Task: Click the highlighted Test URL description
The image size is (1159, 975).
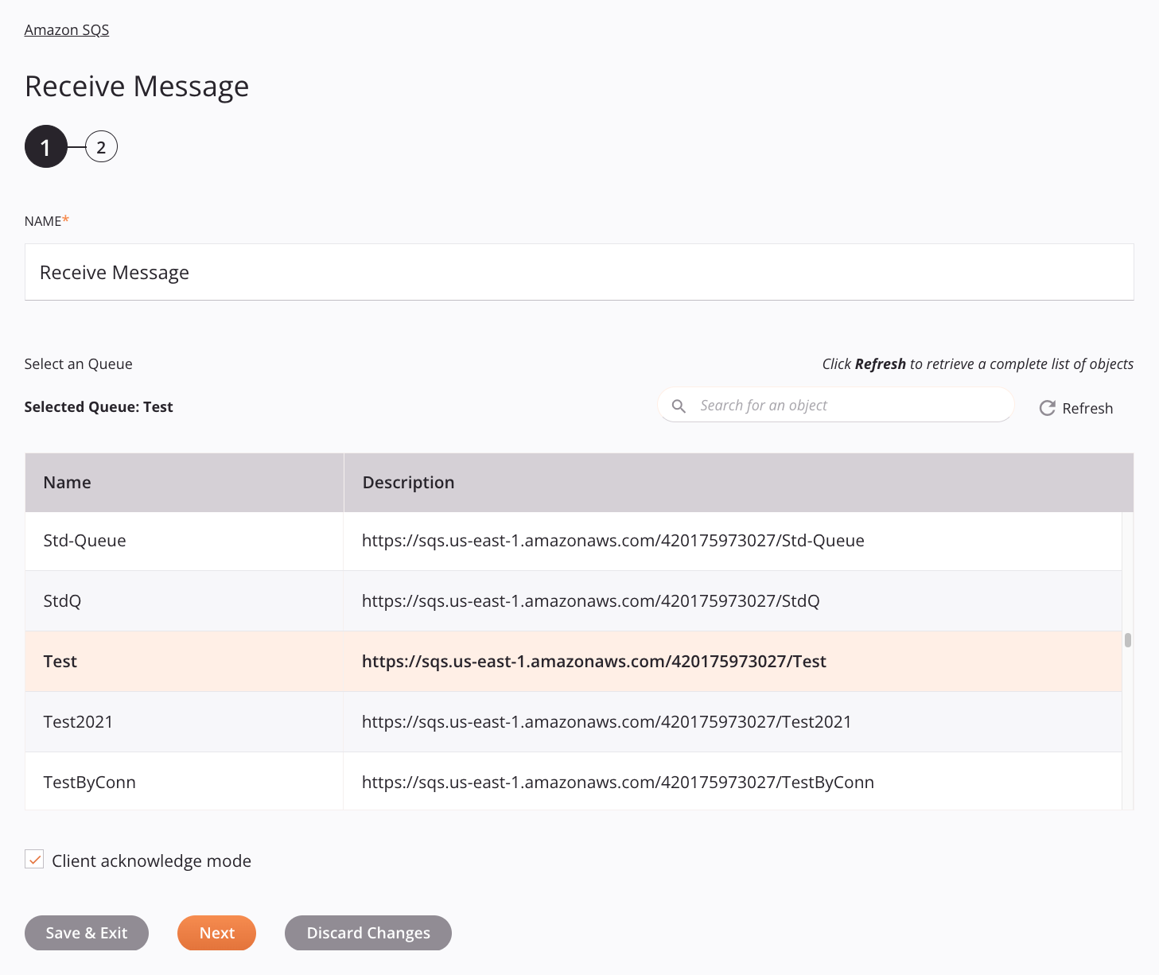Action: (594, 662)
